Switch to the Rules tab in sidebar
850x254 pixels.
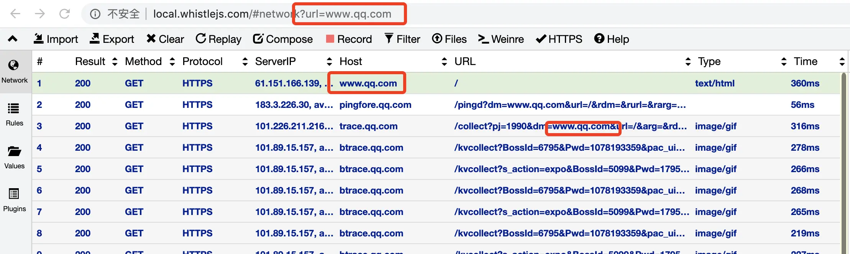tap(15, 115)
